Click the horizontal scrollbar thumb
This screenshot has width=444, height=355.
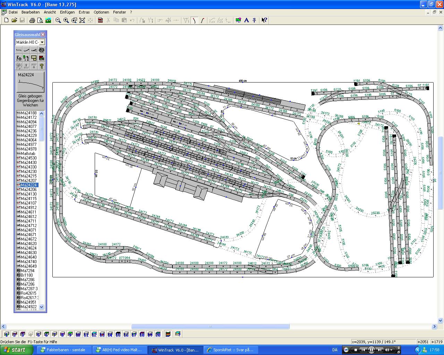point(210,326)
